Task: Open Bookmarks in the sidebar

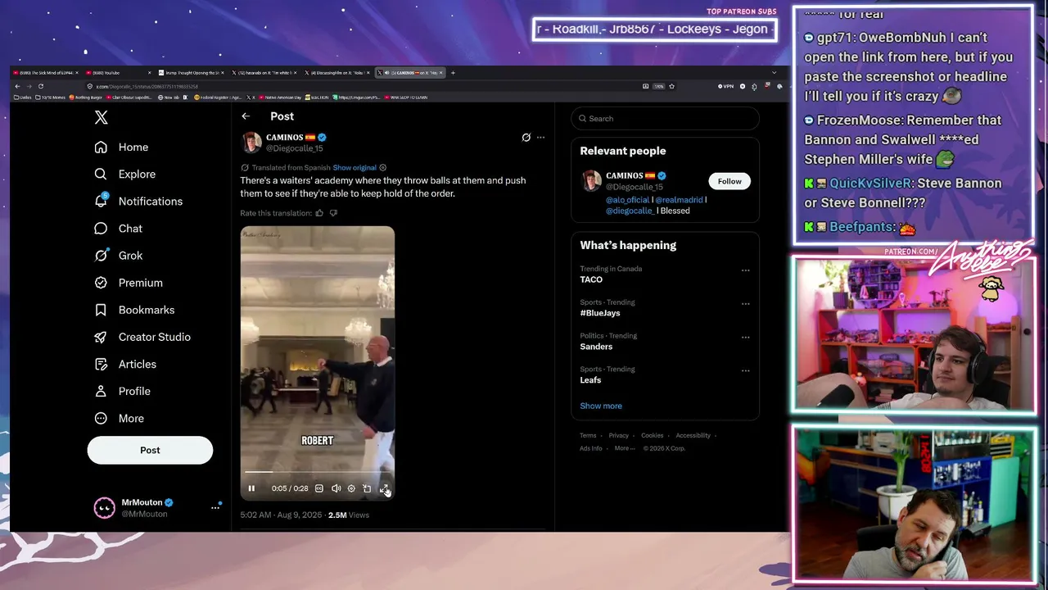Action: pos(134,310)
